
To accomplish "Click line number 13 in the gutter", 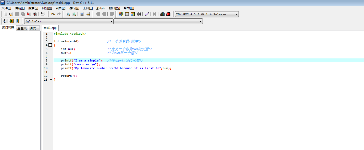I will point(46,80).
